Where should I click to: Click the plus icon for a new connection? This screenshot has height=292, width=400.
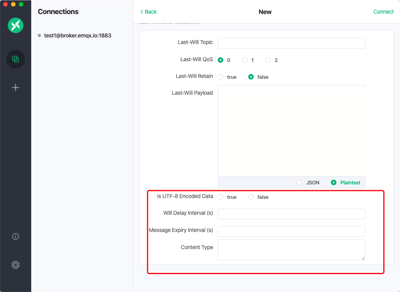[16, 87]
